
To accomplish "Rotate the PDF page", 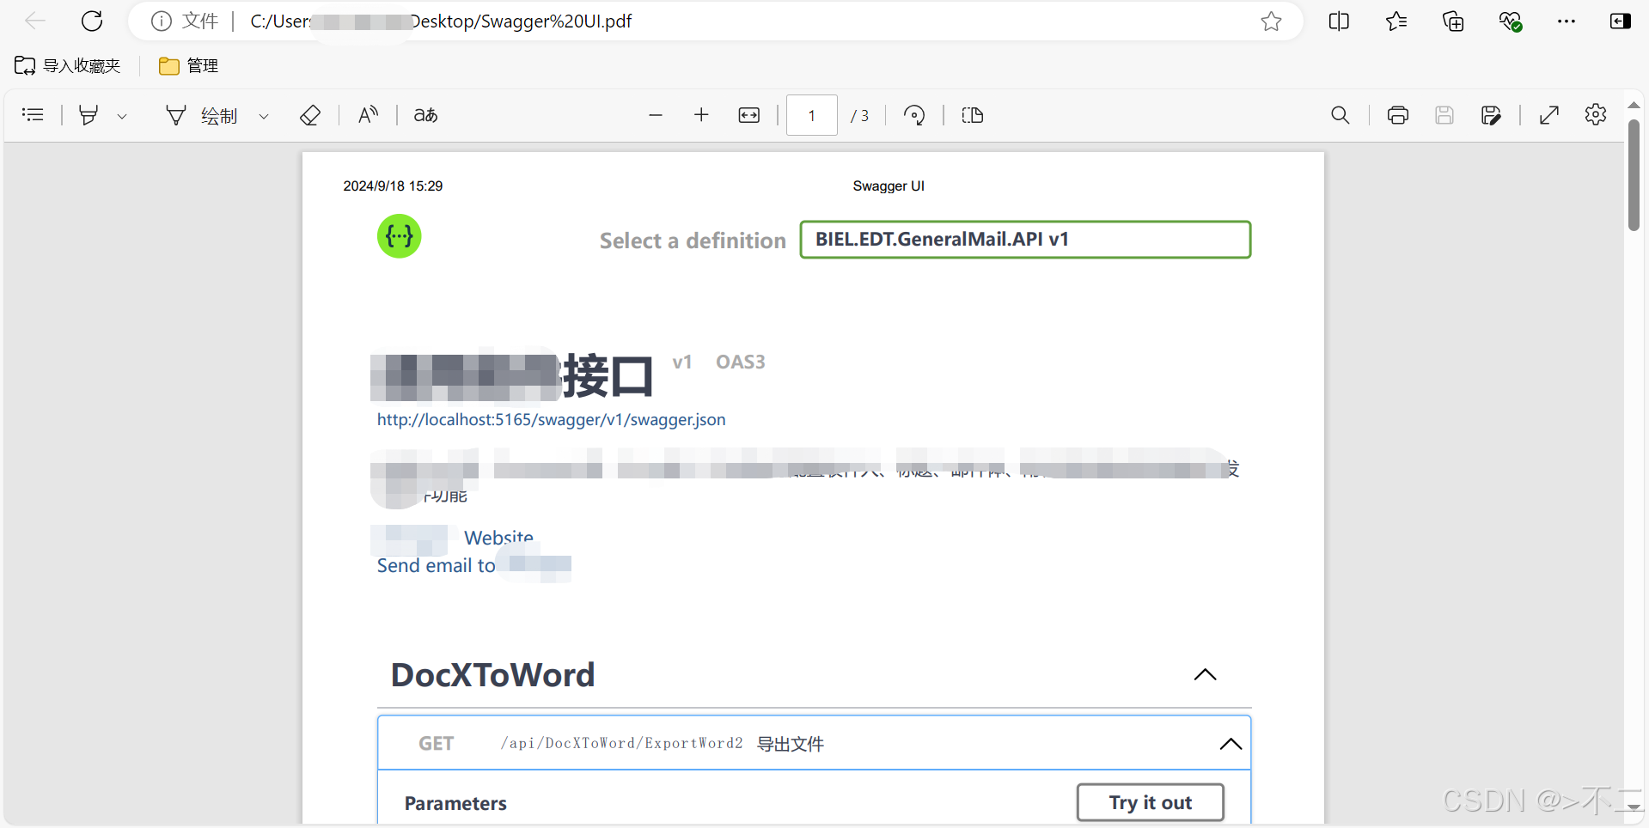I will pos(914,114).
